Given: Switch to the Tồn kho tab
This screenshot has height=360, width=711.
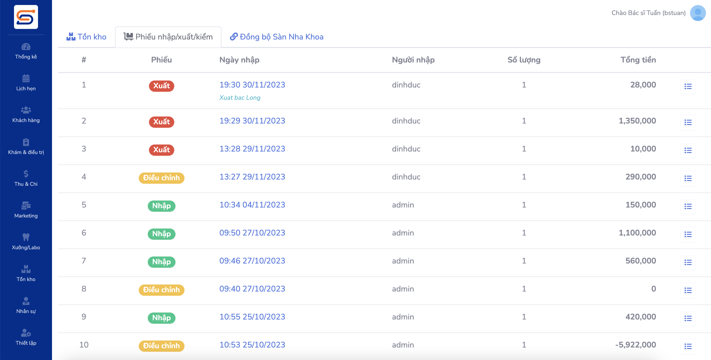Looking at the screenshot, I should click(86, 37).
